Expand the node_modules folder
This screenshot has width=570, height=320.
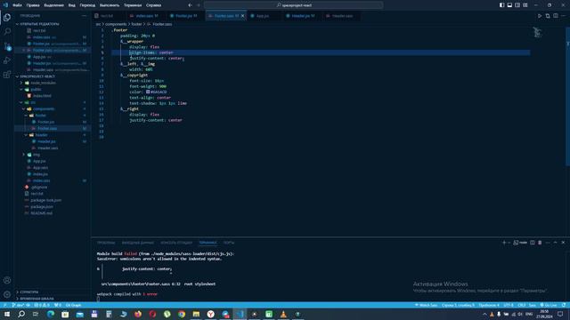click(x=44, y=83)
